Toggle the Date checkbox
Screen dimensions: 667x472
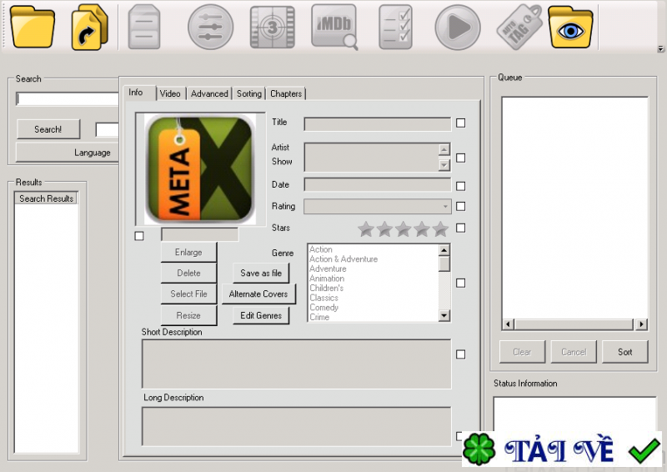tap(460, 186)
